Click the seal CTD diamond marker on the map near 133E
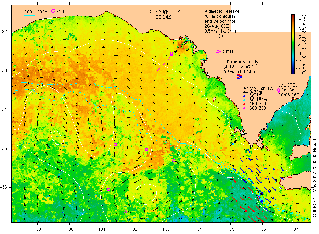This screenshot has width=319, height=234. tap(172, 54)
